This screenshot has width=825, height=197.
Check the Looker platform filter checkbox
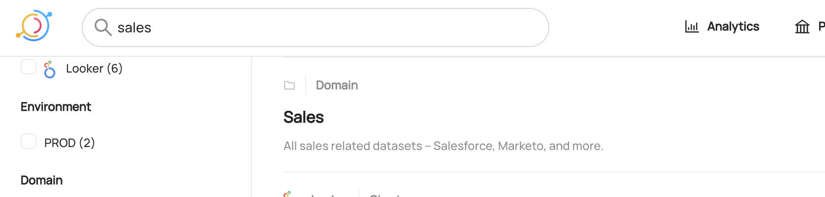coord(29,67)
